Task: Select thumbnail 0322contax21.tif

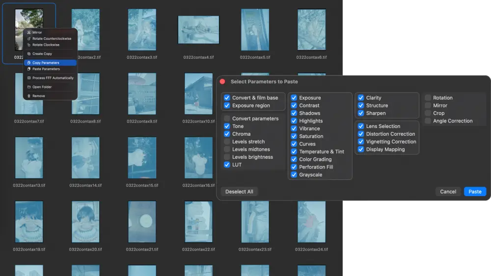Action: (142, 222)
